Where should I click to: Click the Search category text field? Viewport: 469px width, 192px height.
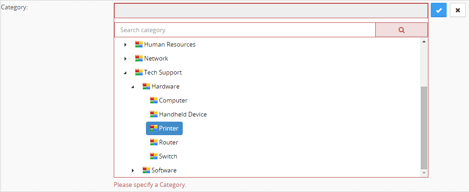click(245, 30)
